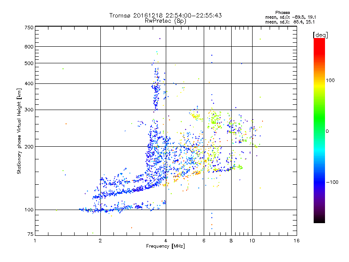Click the 'Stationary phase Virtual Height [km]' axis label
The height and width of the screenshot is (262, 349).
19,131
